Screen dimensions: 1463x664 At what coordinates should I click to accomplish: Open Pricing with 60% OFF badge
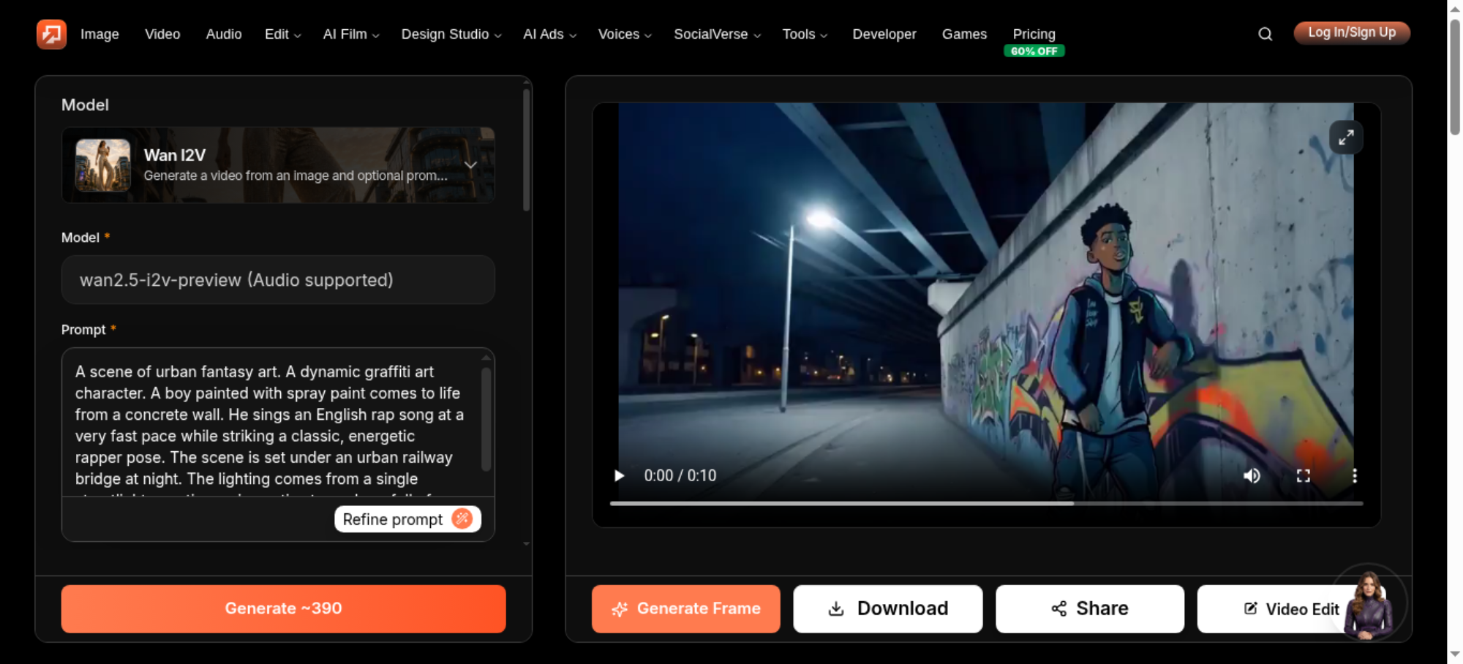[1034, 41]
